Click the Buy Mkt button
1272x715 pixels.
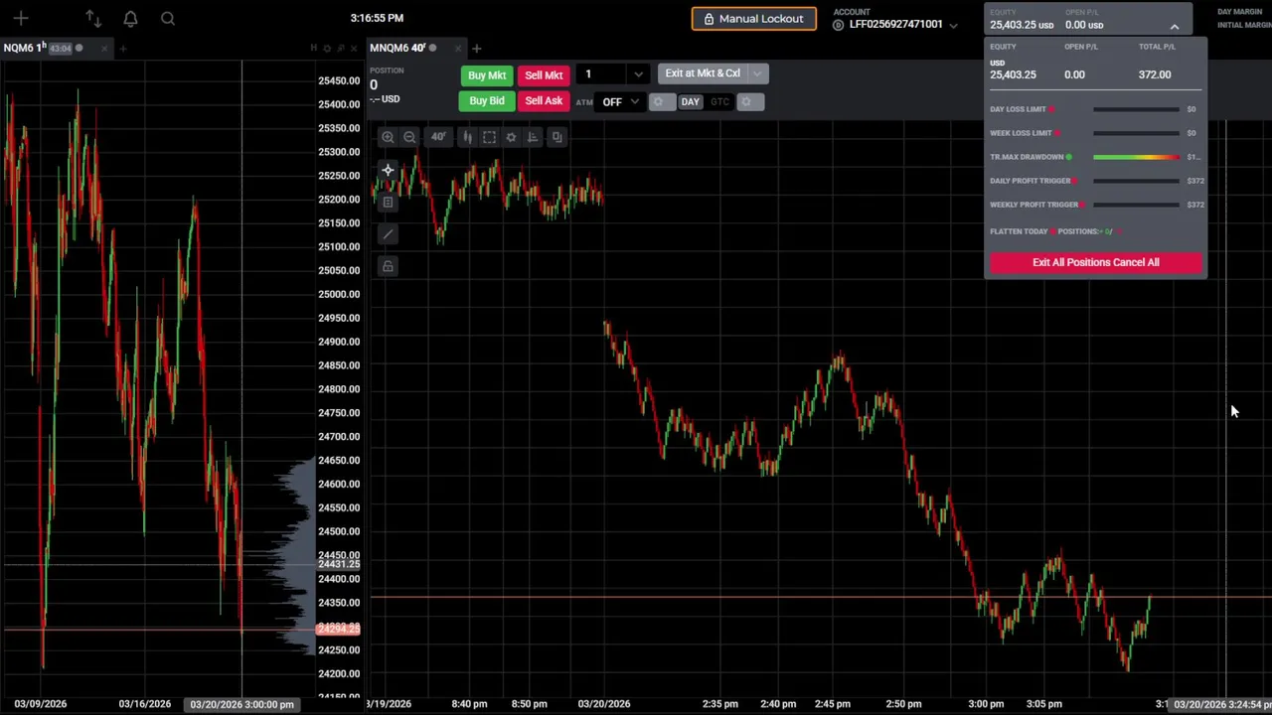[487, 75]
